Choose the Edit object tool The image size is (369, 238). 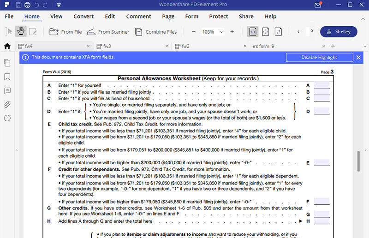(x=33, y=31)
